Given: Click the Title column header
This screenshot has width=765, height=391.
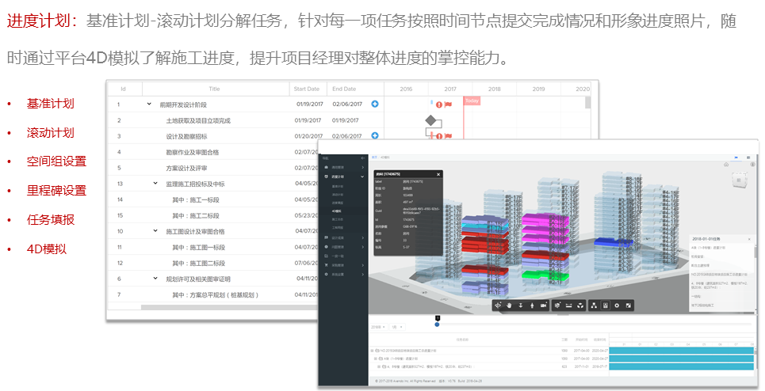Looking at the screenshot, I should coord(215,89).
